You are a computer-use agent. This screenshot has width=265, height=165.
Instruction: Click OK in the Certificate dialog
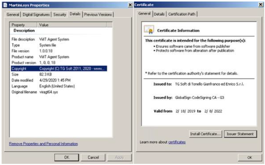(x=250, y=157)
